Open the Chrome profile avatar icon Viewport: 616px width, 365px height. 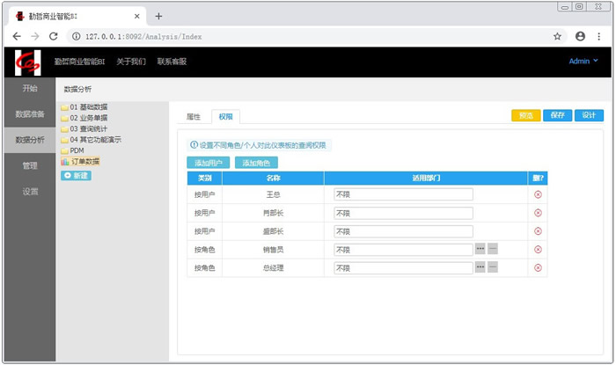580,36
